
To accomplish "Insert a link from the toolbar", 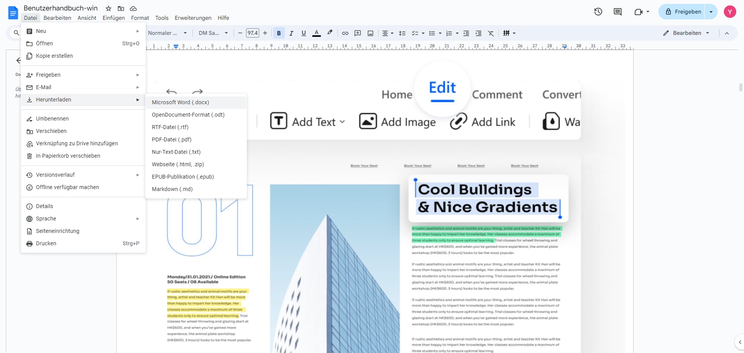I will (x=345, y=33).
